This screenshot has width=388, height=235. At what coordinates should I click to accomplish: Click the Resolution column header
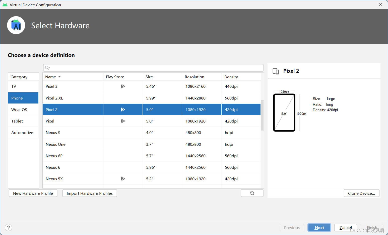pos(202,77)
